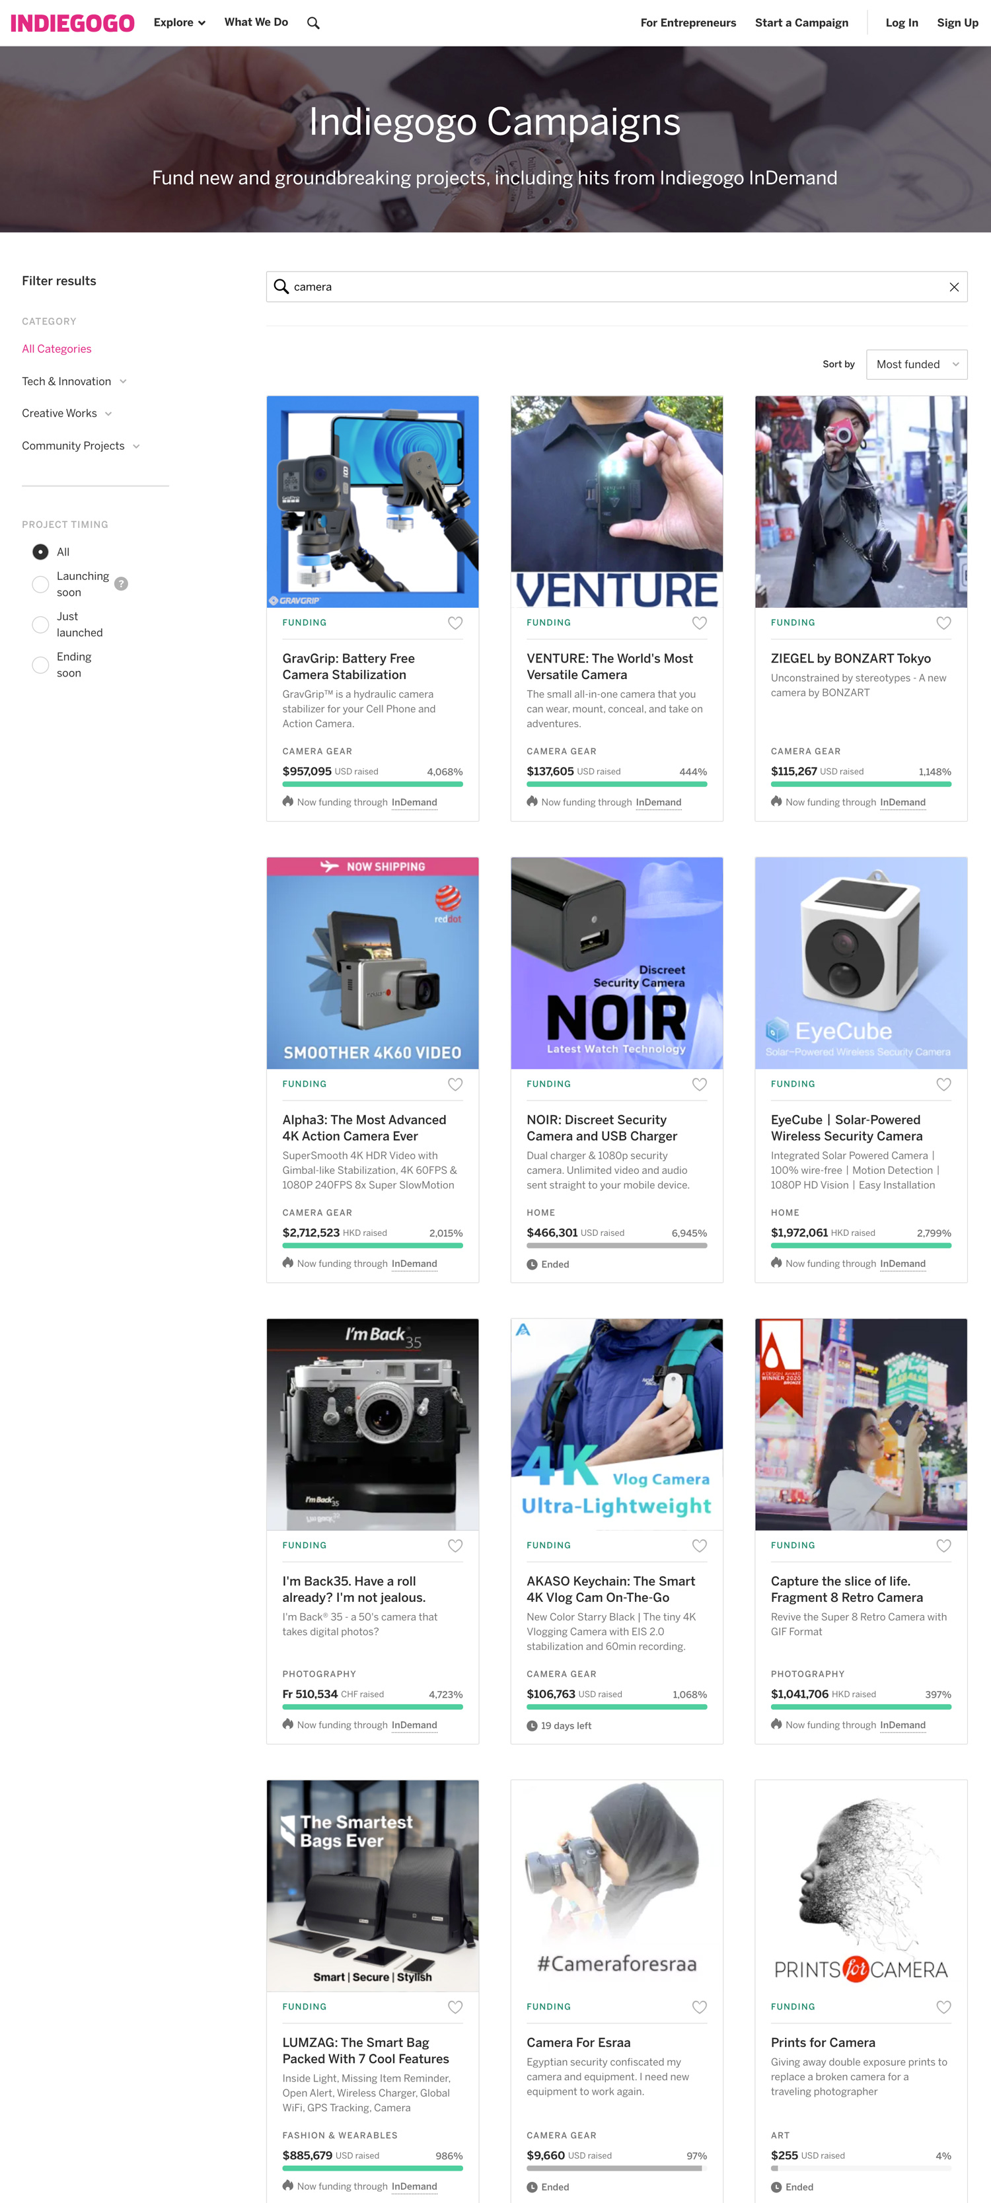Favorite ZIEGEL by BONZART heart icon

pos(943,624)
